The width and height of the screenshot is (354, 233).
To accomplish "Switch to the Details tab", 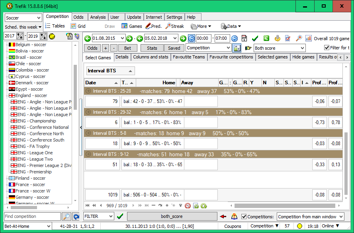I will point(122,57).
